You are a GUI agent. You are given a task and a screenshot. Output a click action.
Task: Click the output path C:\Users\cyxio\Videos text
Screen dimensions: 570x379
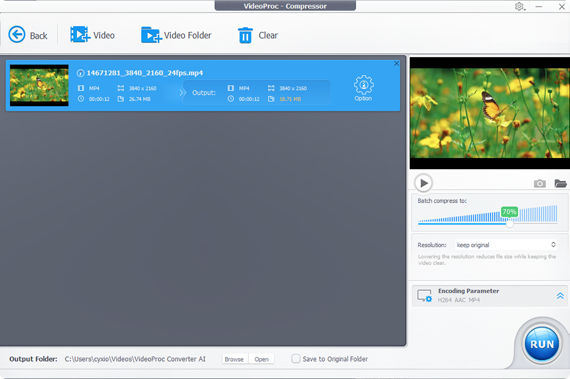pos(135,359)
